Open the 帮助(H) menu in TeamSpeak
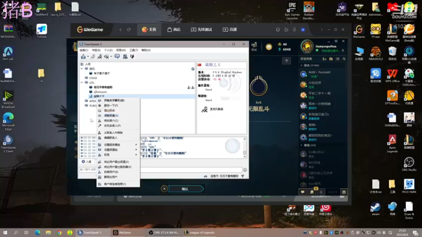The width and height of the screenshot is (422, 237). [146, 50]
